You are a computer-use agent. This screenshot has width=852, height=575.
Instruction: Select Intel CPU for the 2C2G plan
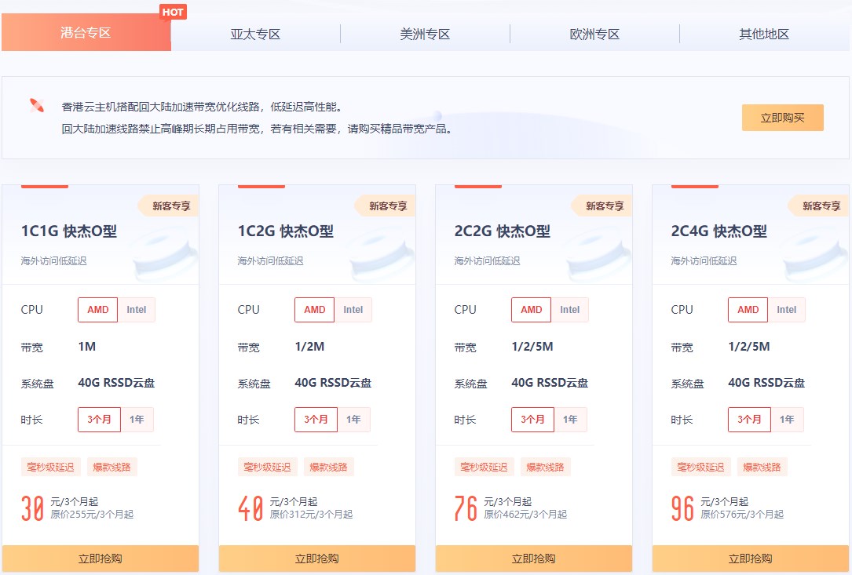click(569, 309)
